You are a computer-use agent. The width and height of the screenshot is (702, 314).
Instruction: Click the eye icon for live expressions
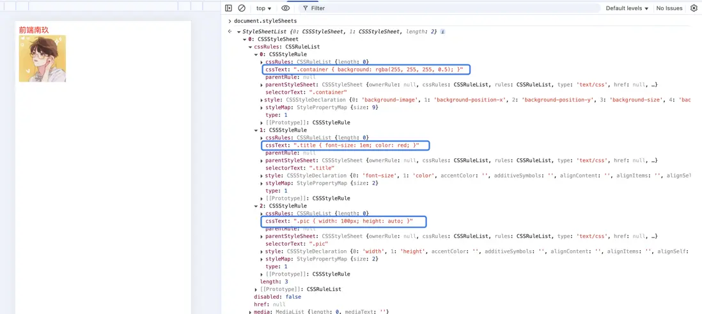pyautogui.click(x=286, y=8)
